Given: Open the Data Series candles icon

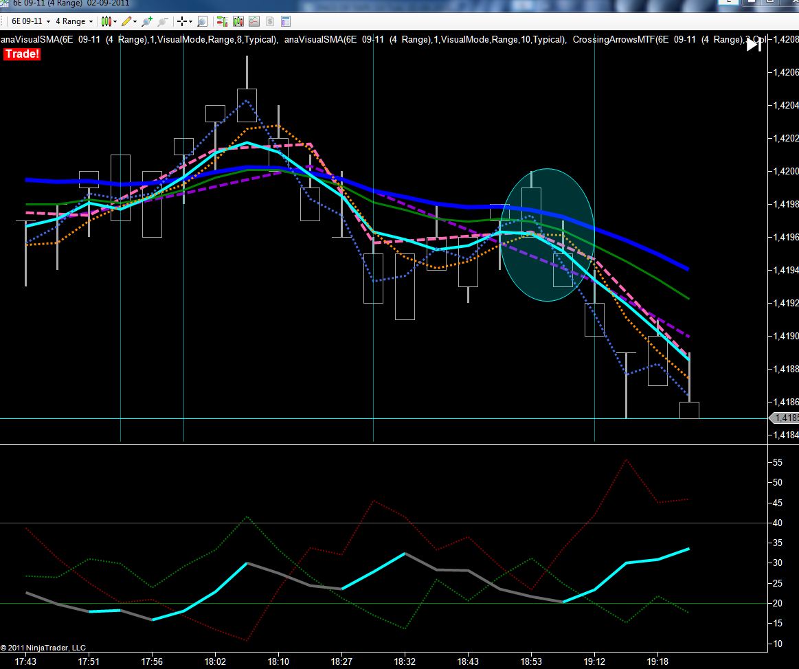Looking at the screenshot, I should click(x=238, y=21).
